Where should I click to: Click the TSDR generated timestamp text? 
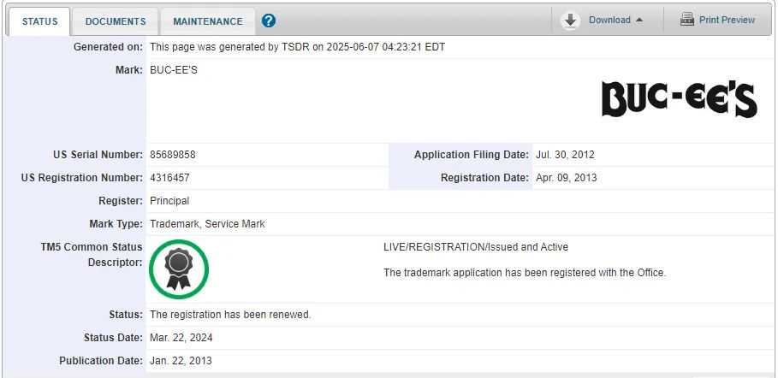[x=298, y=47]
